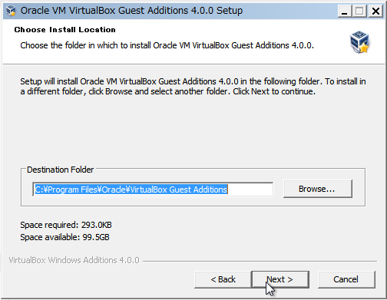
Task: Click the separator line beside the branding text
Action: coord(260,261)
